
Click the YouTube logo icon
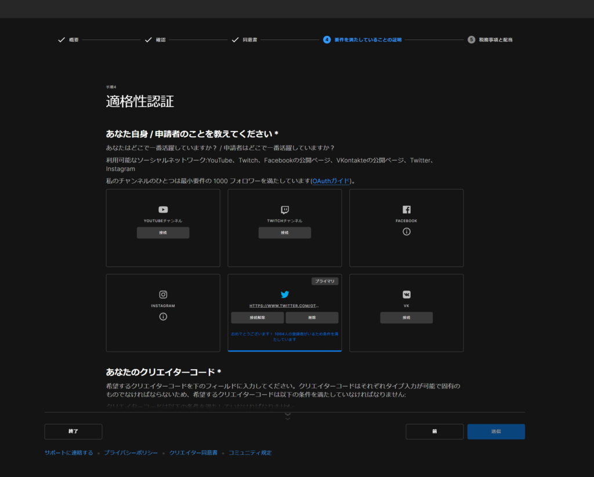click(x=163, y=209)
